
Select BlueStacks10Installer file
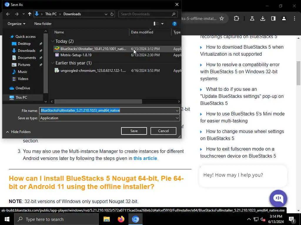tap(117, 49)
